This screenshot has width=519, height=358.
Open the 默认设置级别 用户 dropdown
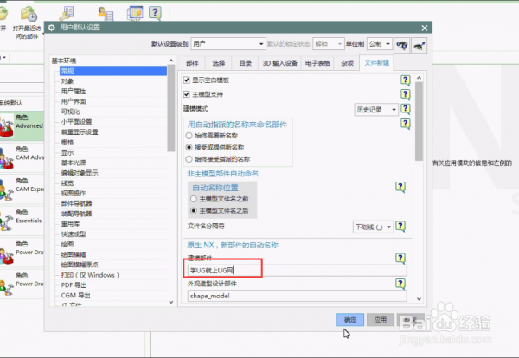pos(228,43)
